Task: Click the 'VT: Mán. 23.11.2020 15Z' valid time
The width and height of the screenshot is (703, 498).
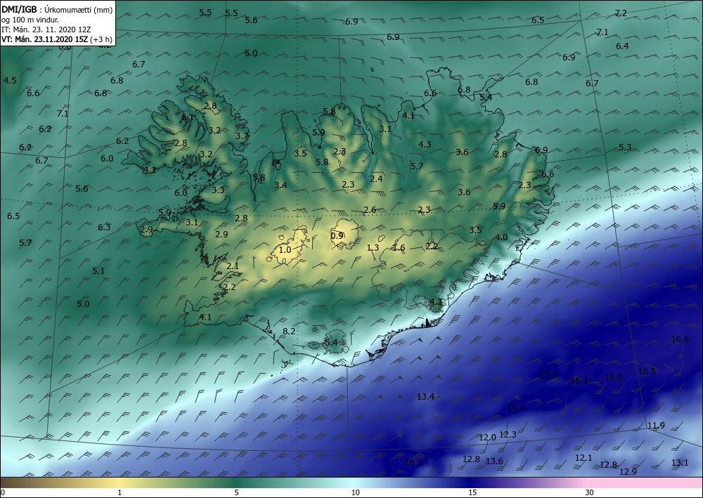Action: click(x=45, y=39)
